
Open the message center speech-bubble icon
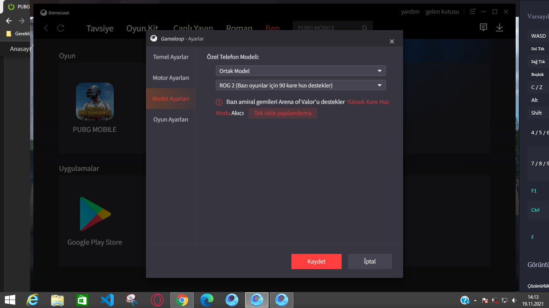click(x=483, y=27)
